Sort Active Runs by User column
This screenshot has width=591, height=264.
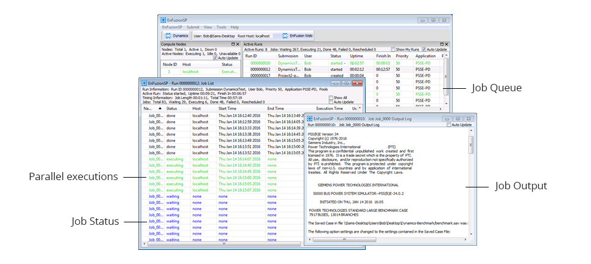(x=315, y=56)
